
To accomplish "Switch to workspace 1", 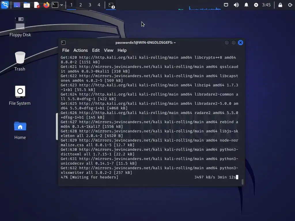I will tap(71, 5).
